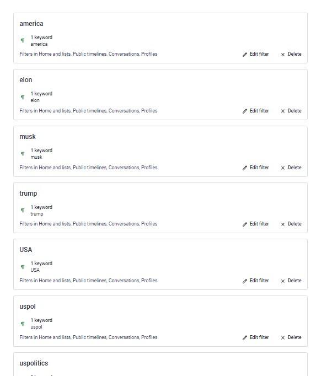Delete the musk filter
Image resolution: width=327 pixels, height=376 pixels.
(291, 168)
